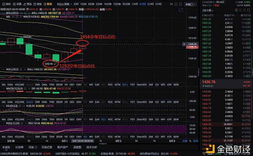The height and width of the screenshot is (156, 253).
Task: Open gear settings of MACD(12,26,9) panel
Action: pyautogui.click(x=25, y=88)
